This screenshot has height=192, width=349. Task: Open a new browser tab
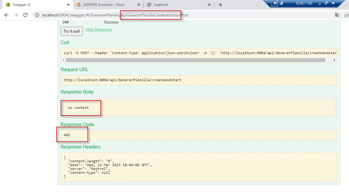click(x=220, y=5)
